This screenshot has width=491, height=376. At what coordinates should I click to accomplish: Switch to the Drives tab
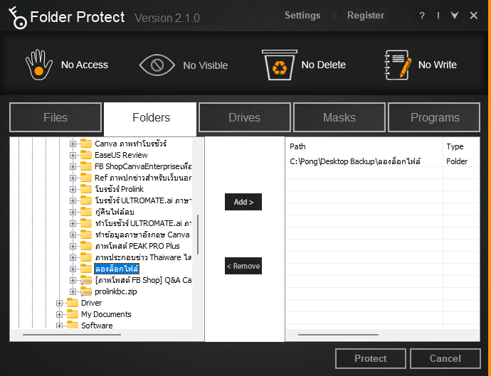coord(244,117)
